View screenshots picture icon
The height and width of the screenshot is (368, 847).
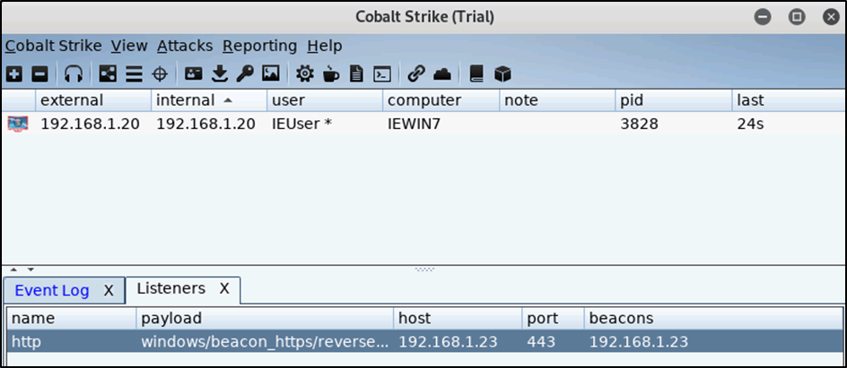(x=271, y=73)
